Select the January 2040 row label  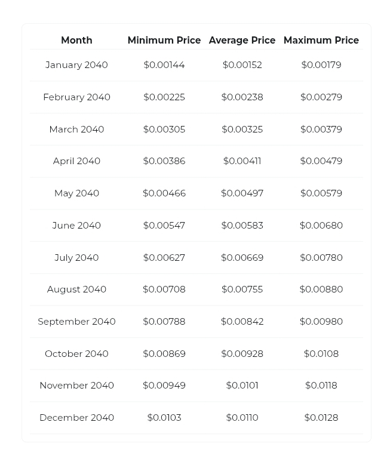click(76, 65)
